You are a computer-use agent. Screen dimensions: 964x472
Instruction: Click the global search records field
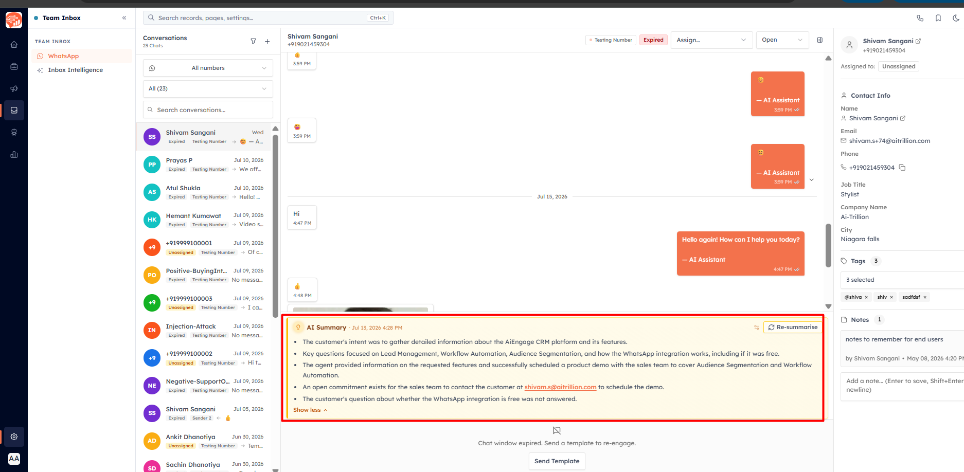coord(268,18)
